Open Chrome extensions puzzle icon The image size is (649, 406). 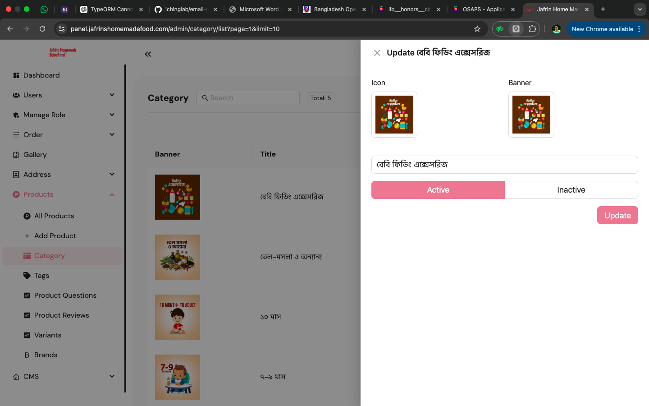(532, 29)
